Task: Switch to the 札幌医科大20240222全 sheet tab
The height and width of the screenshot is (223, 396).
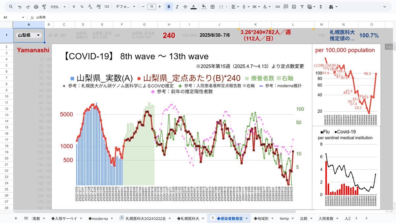Action: tap(145, 218)
